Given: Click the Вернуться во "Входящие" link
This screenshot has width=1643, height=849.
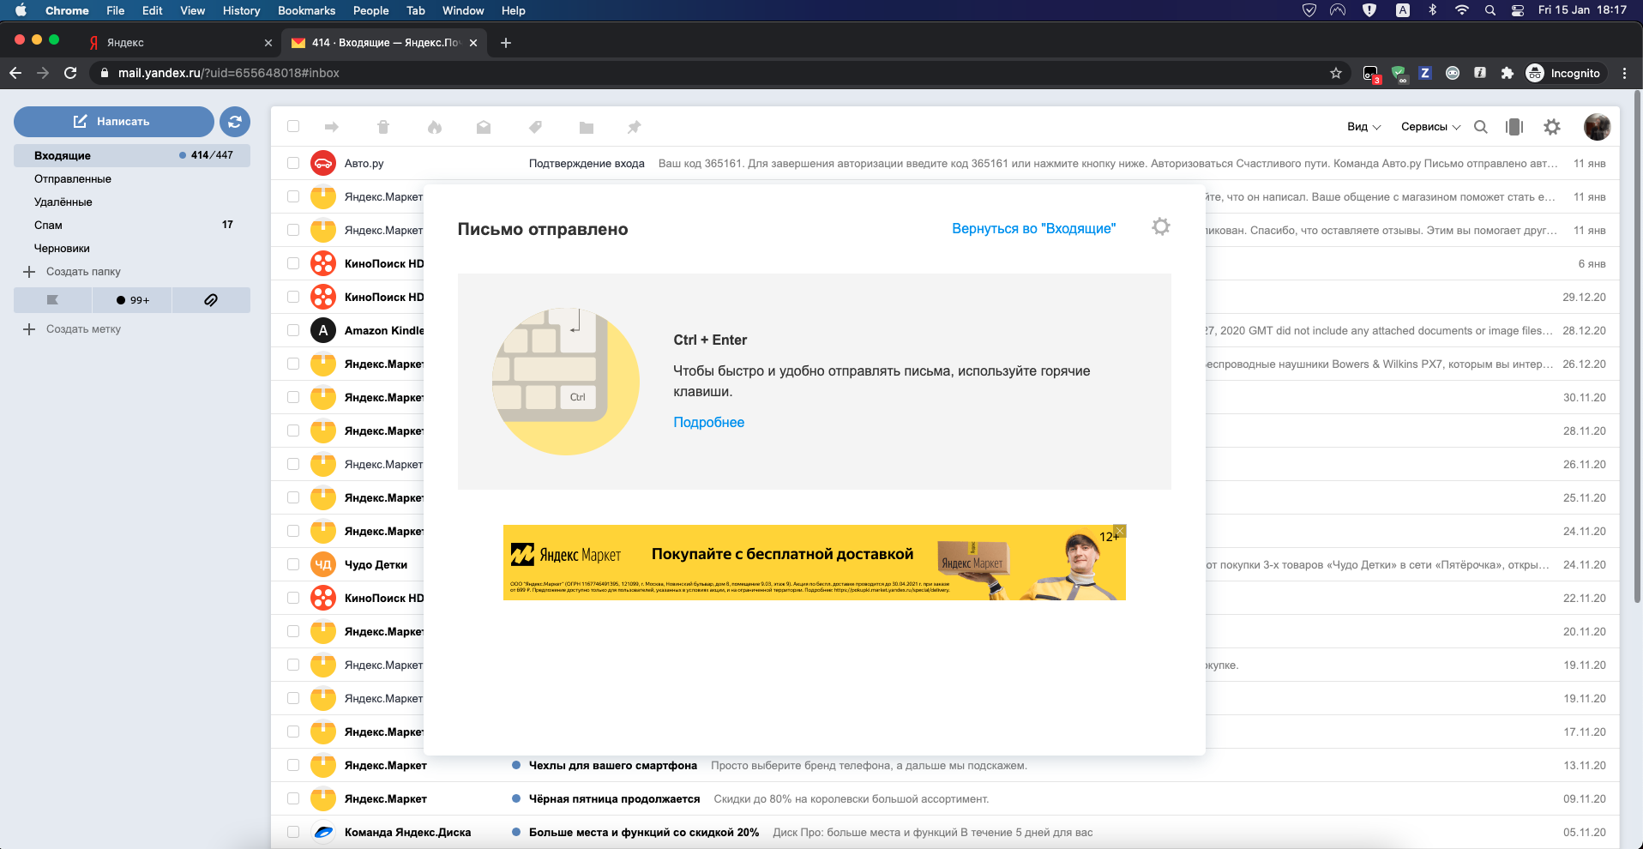Looking at the screenshot, I should [1033, 228].
